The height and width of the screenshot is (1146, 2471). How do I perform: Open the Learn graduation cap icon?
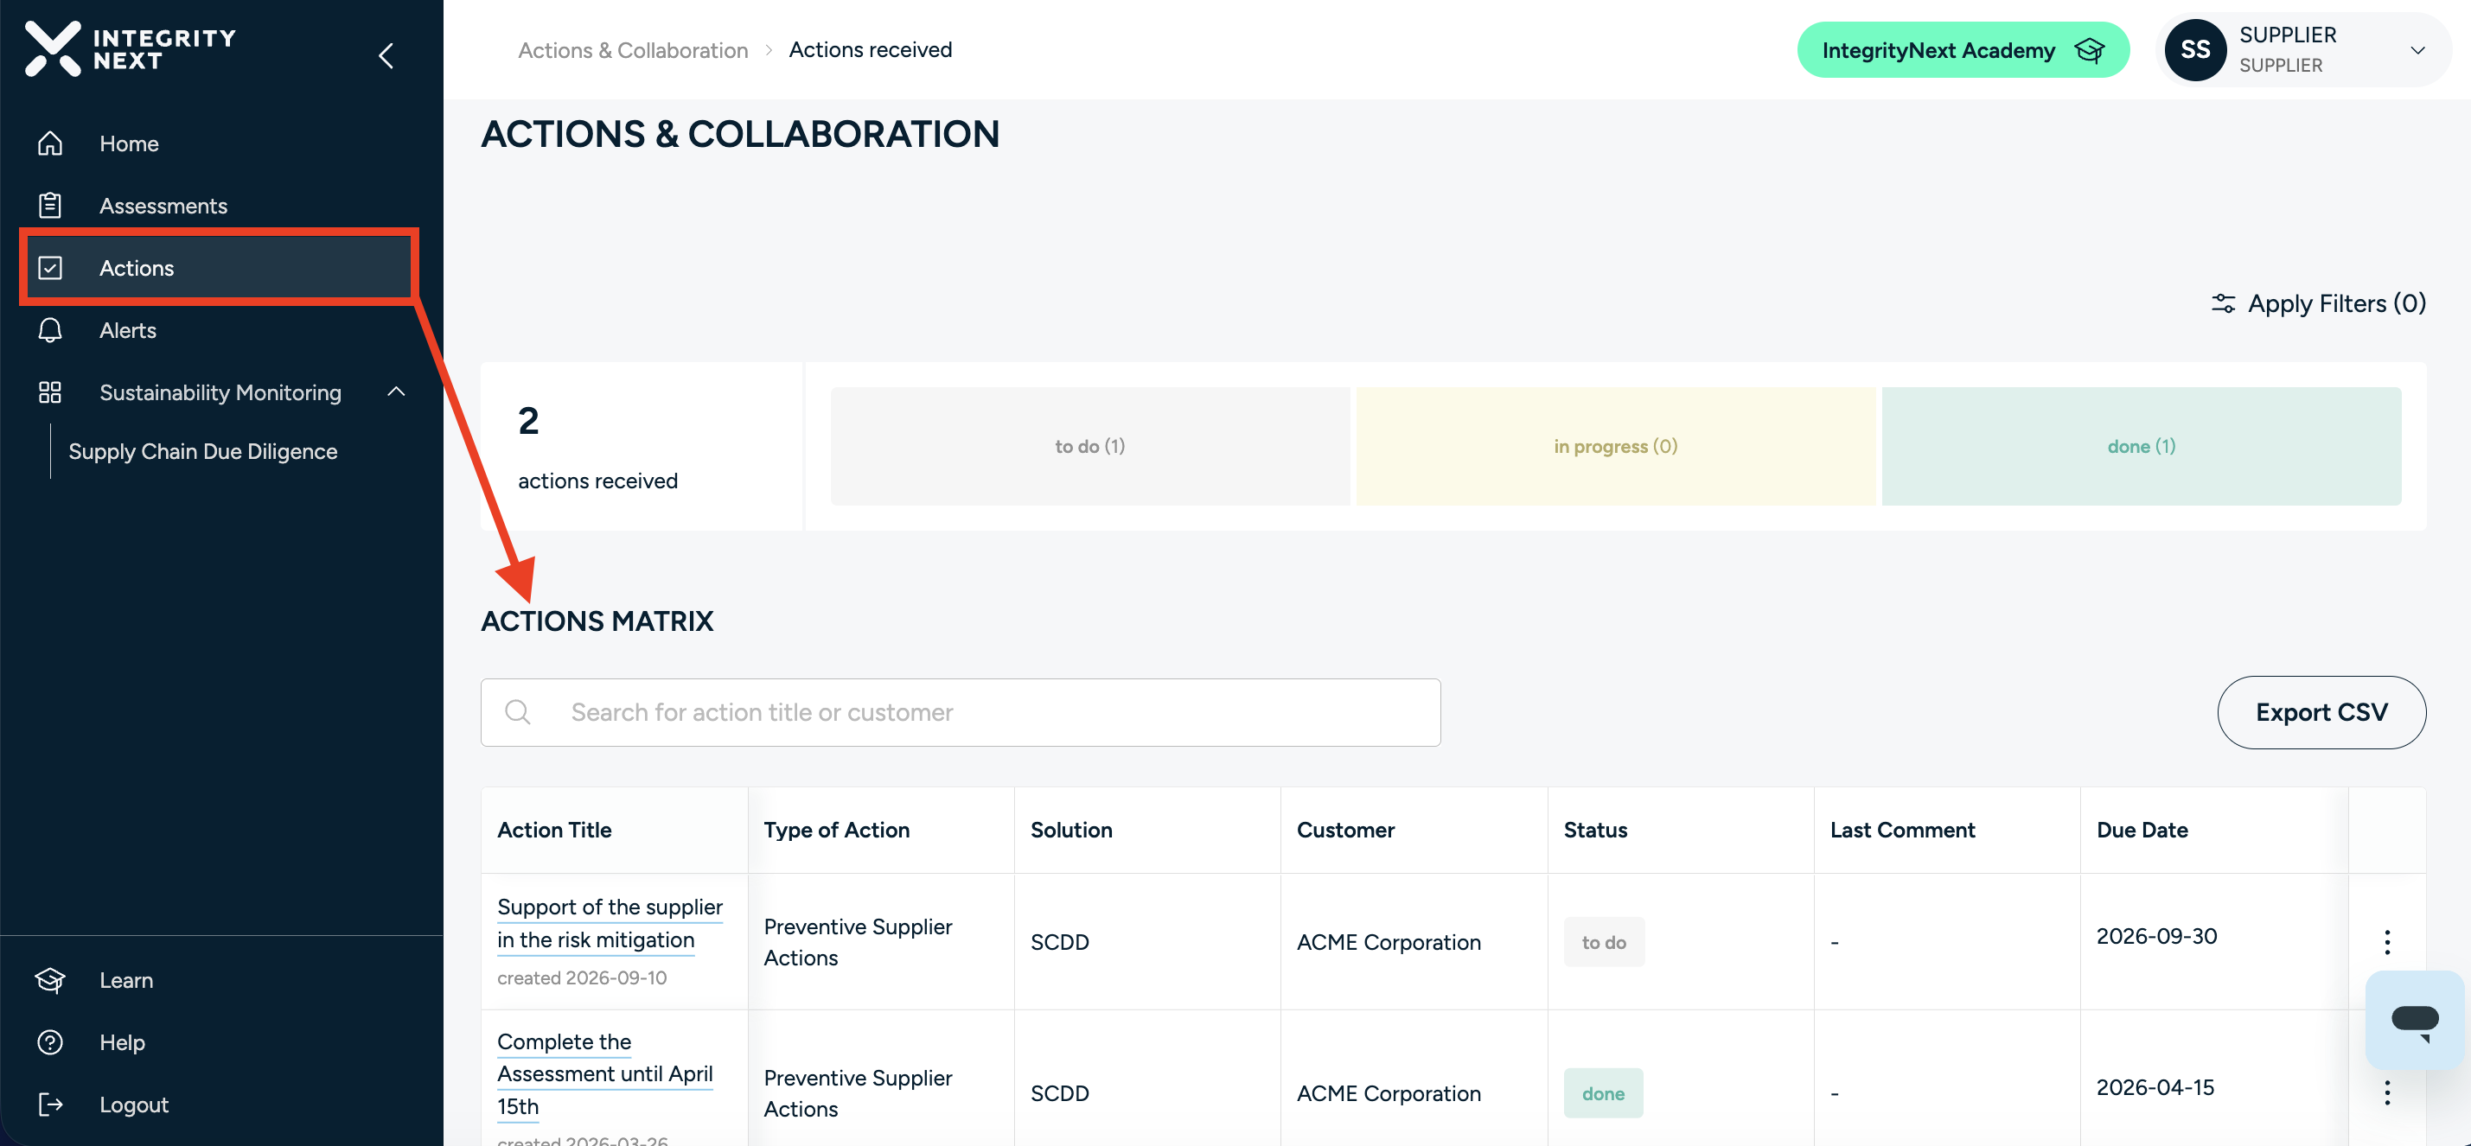[50, 979]
